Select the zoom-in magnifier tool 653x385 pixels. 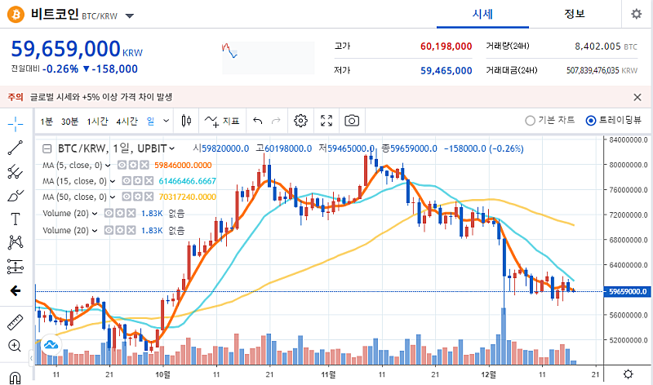coord(15,346)
